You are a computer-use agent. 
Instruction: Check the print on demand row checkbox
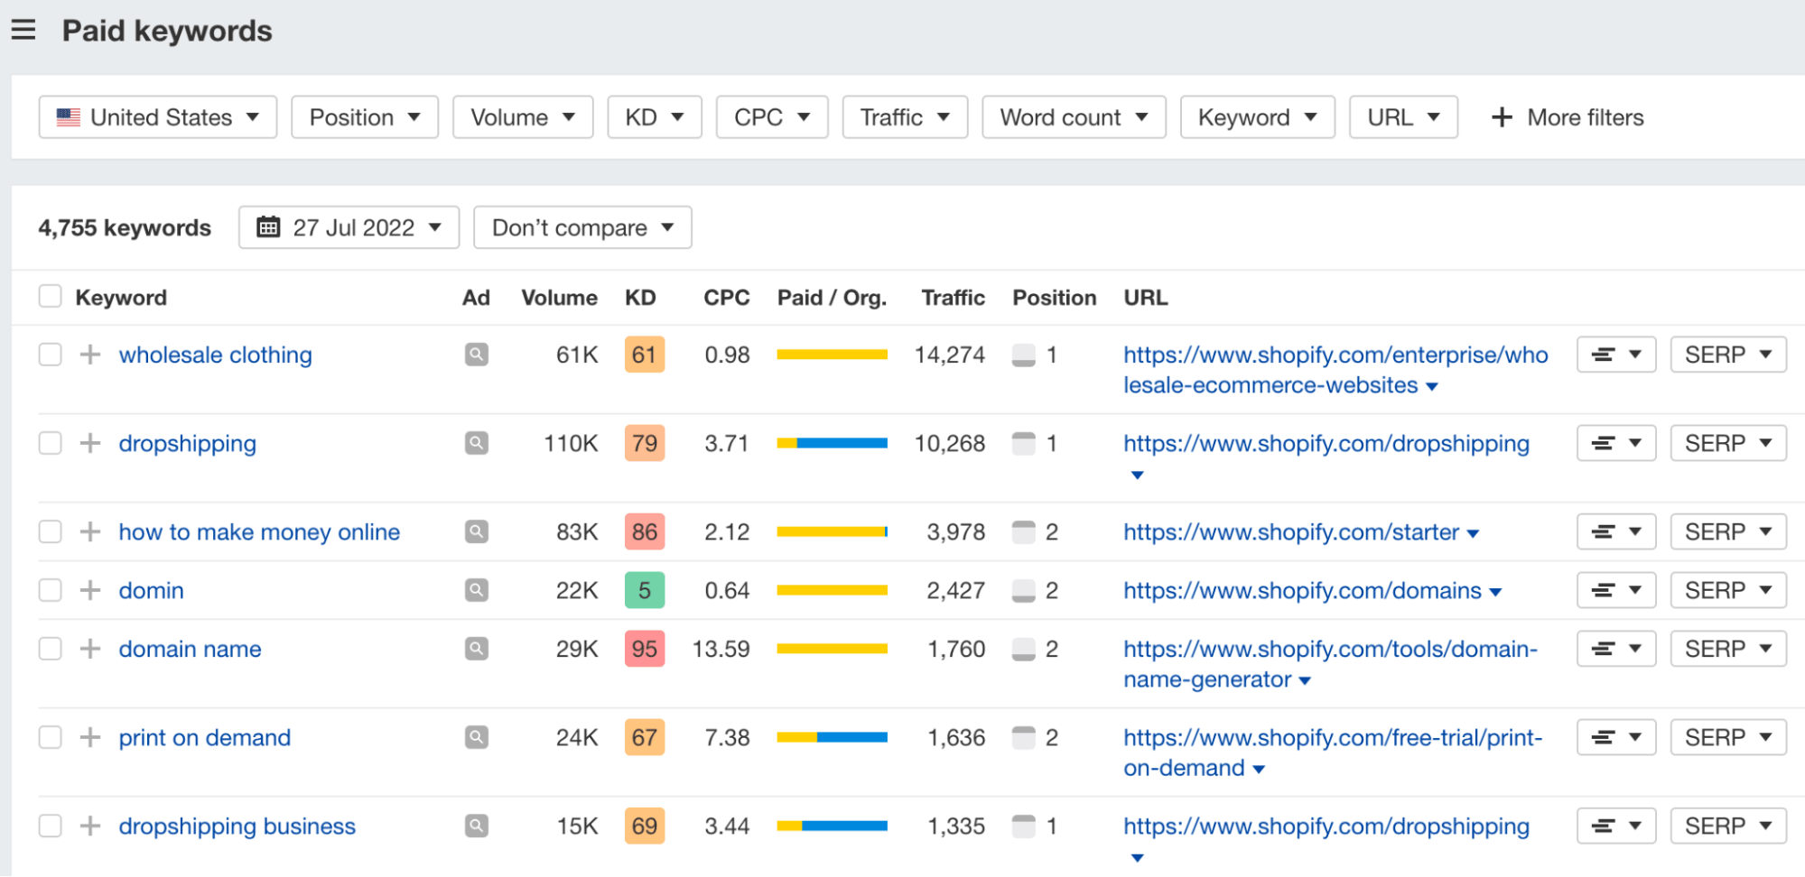[51, 737]
